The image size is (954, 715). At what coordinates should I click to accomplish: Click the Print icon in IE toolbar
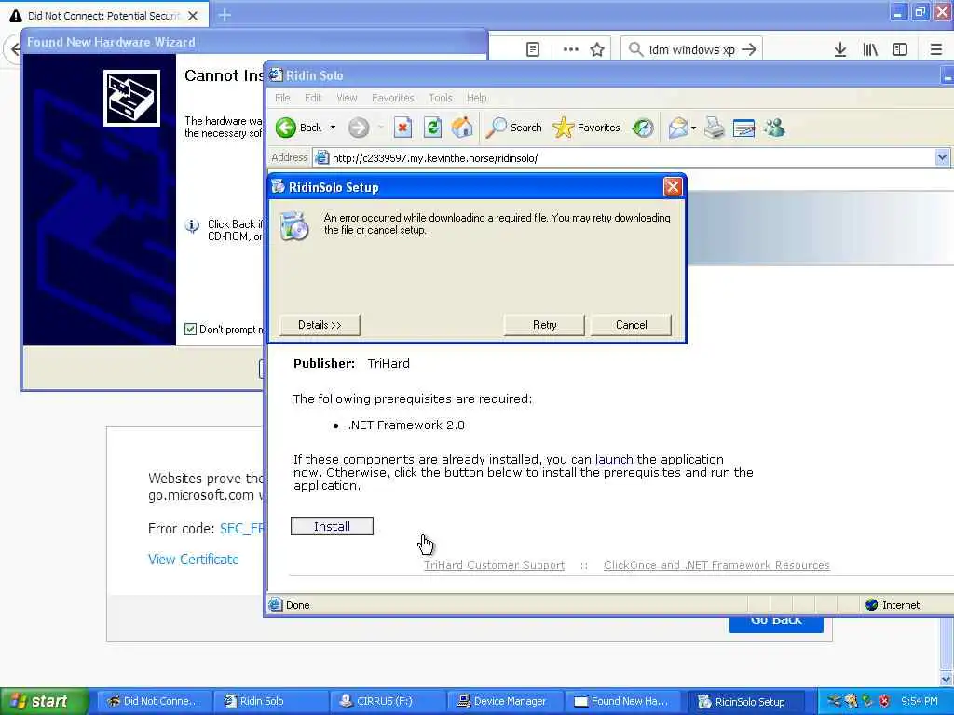[x=715, y=128]
